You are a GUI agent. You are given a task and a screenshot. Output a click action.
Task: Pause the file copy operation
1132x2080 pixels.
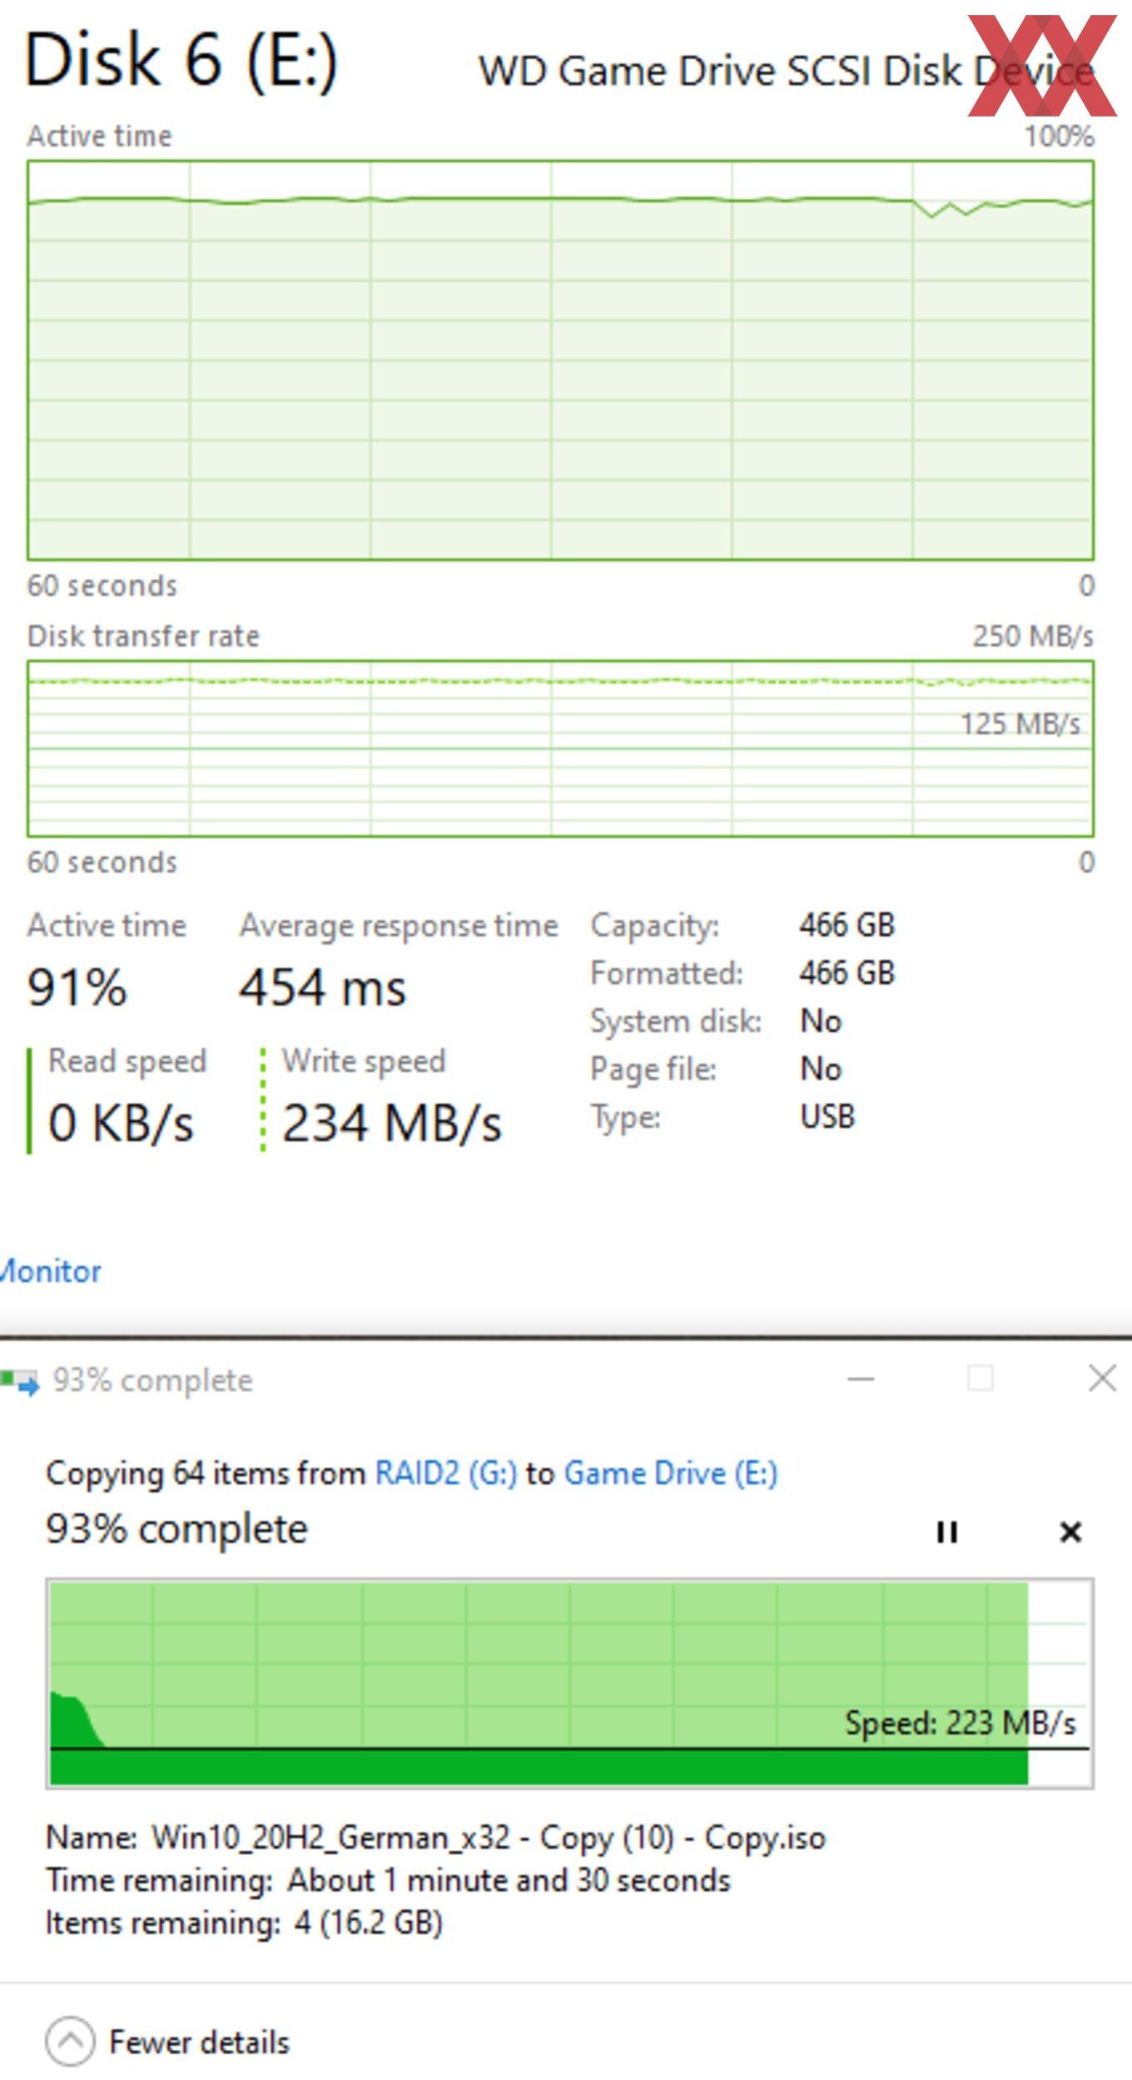[x=946, y=1533]
